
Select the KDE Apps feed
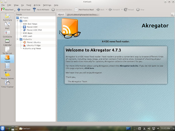tap(36, 33)
